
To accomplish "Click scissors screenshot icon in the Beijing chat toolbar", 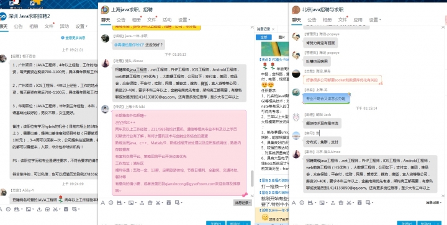I will 349,203.
